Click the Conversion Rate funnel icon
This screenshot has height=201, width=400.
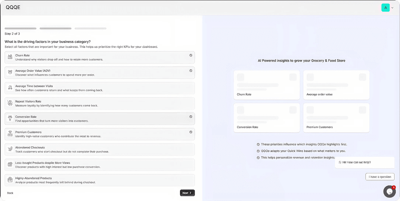coord(10,118)
